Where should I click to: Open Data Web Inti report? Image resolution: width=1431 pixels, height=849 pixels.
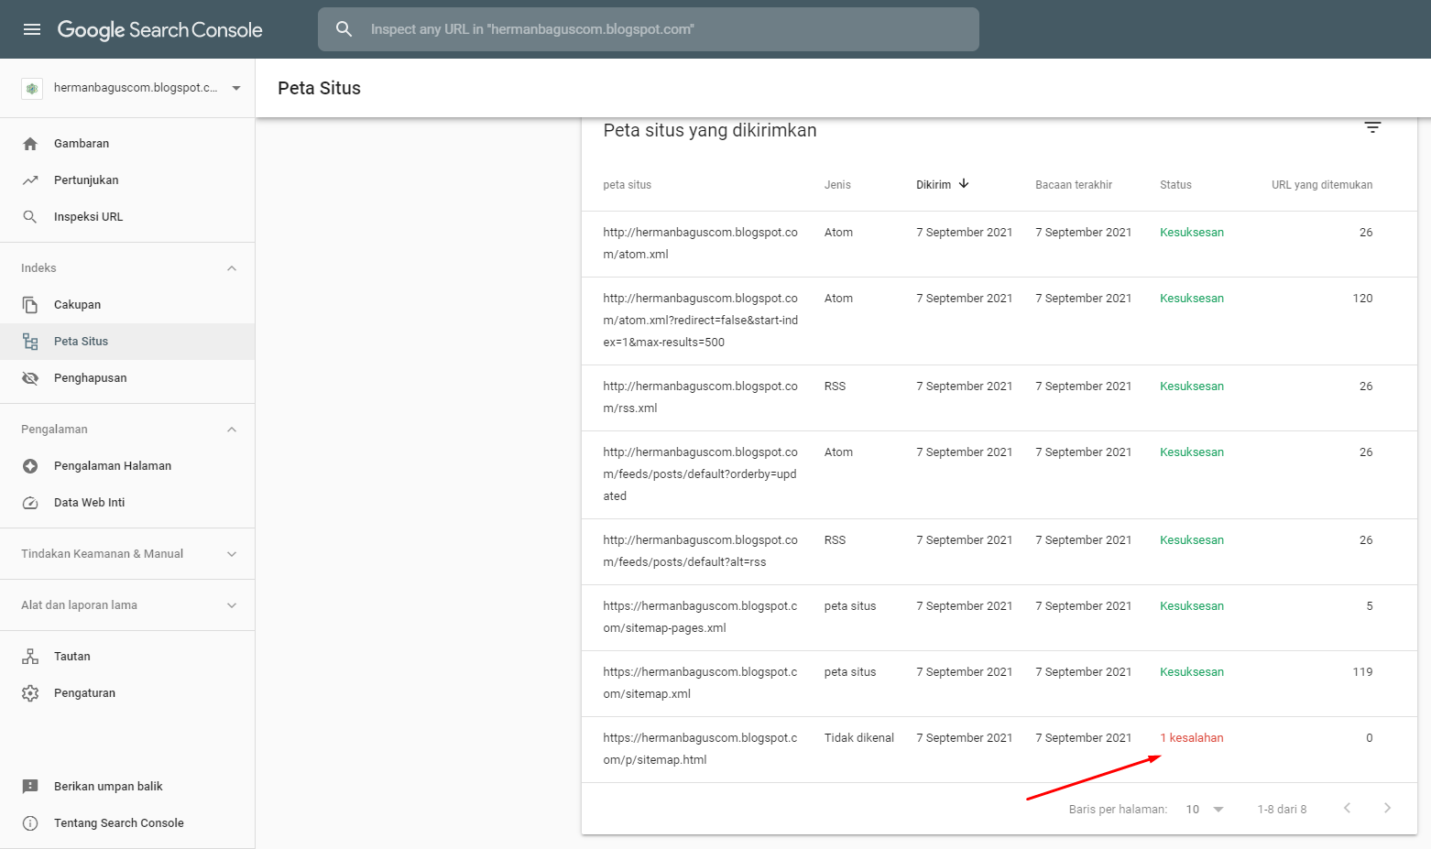(x=127, y=503)
